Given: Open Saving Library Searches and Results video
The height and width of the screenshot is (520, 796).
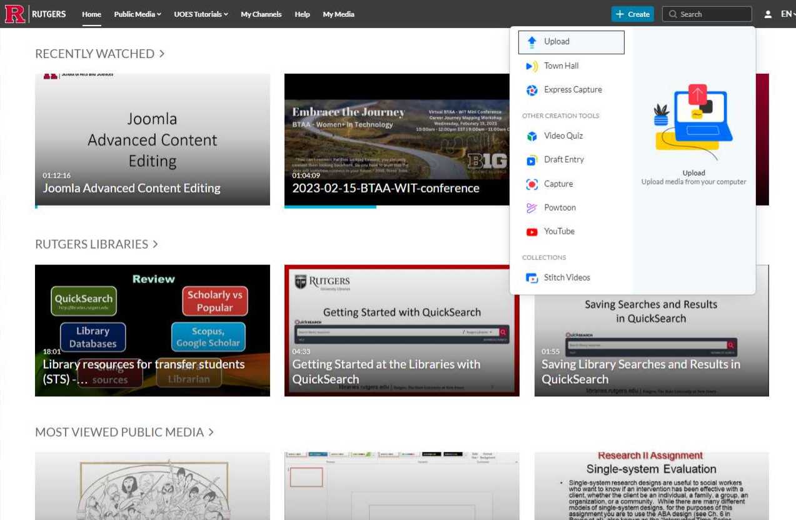Looking at the screenshot, I should (652, 345).
